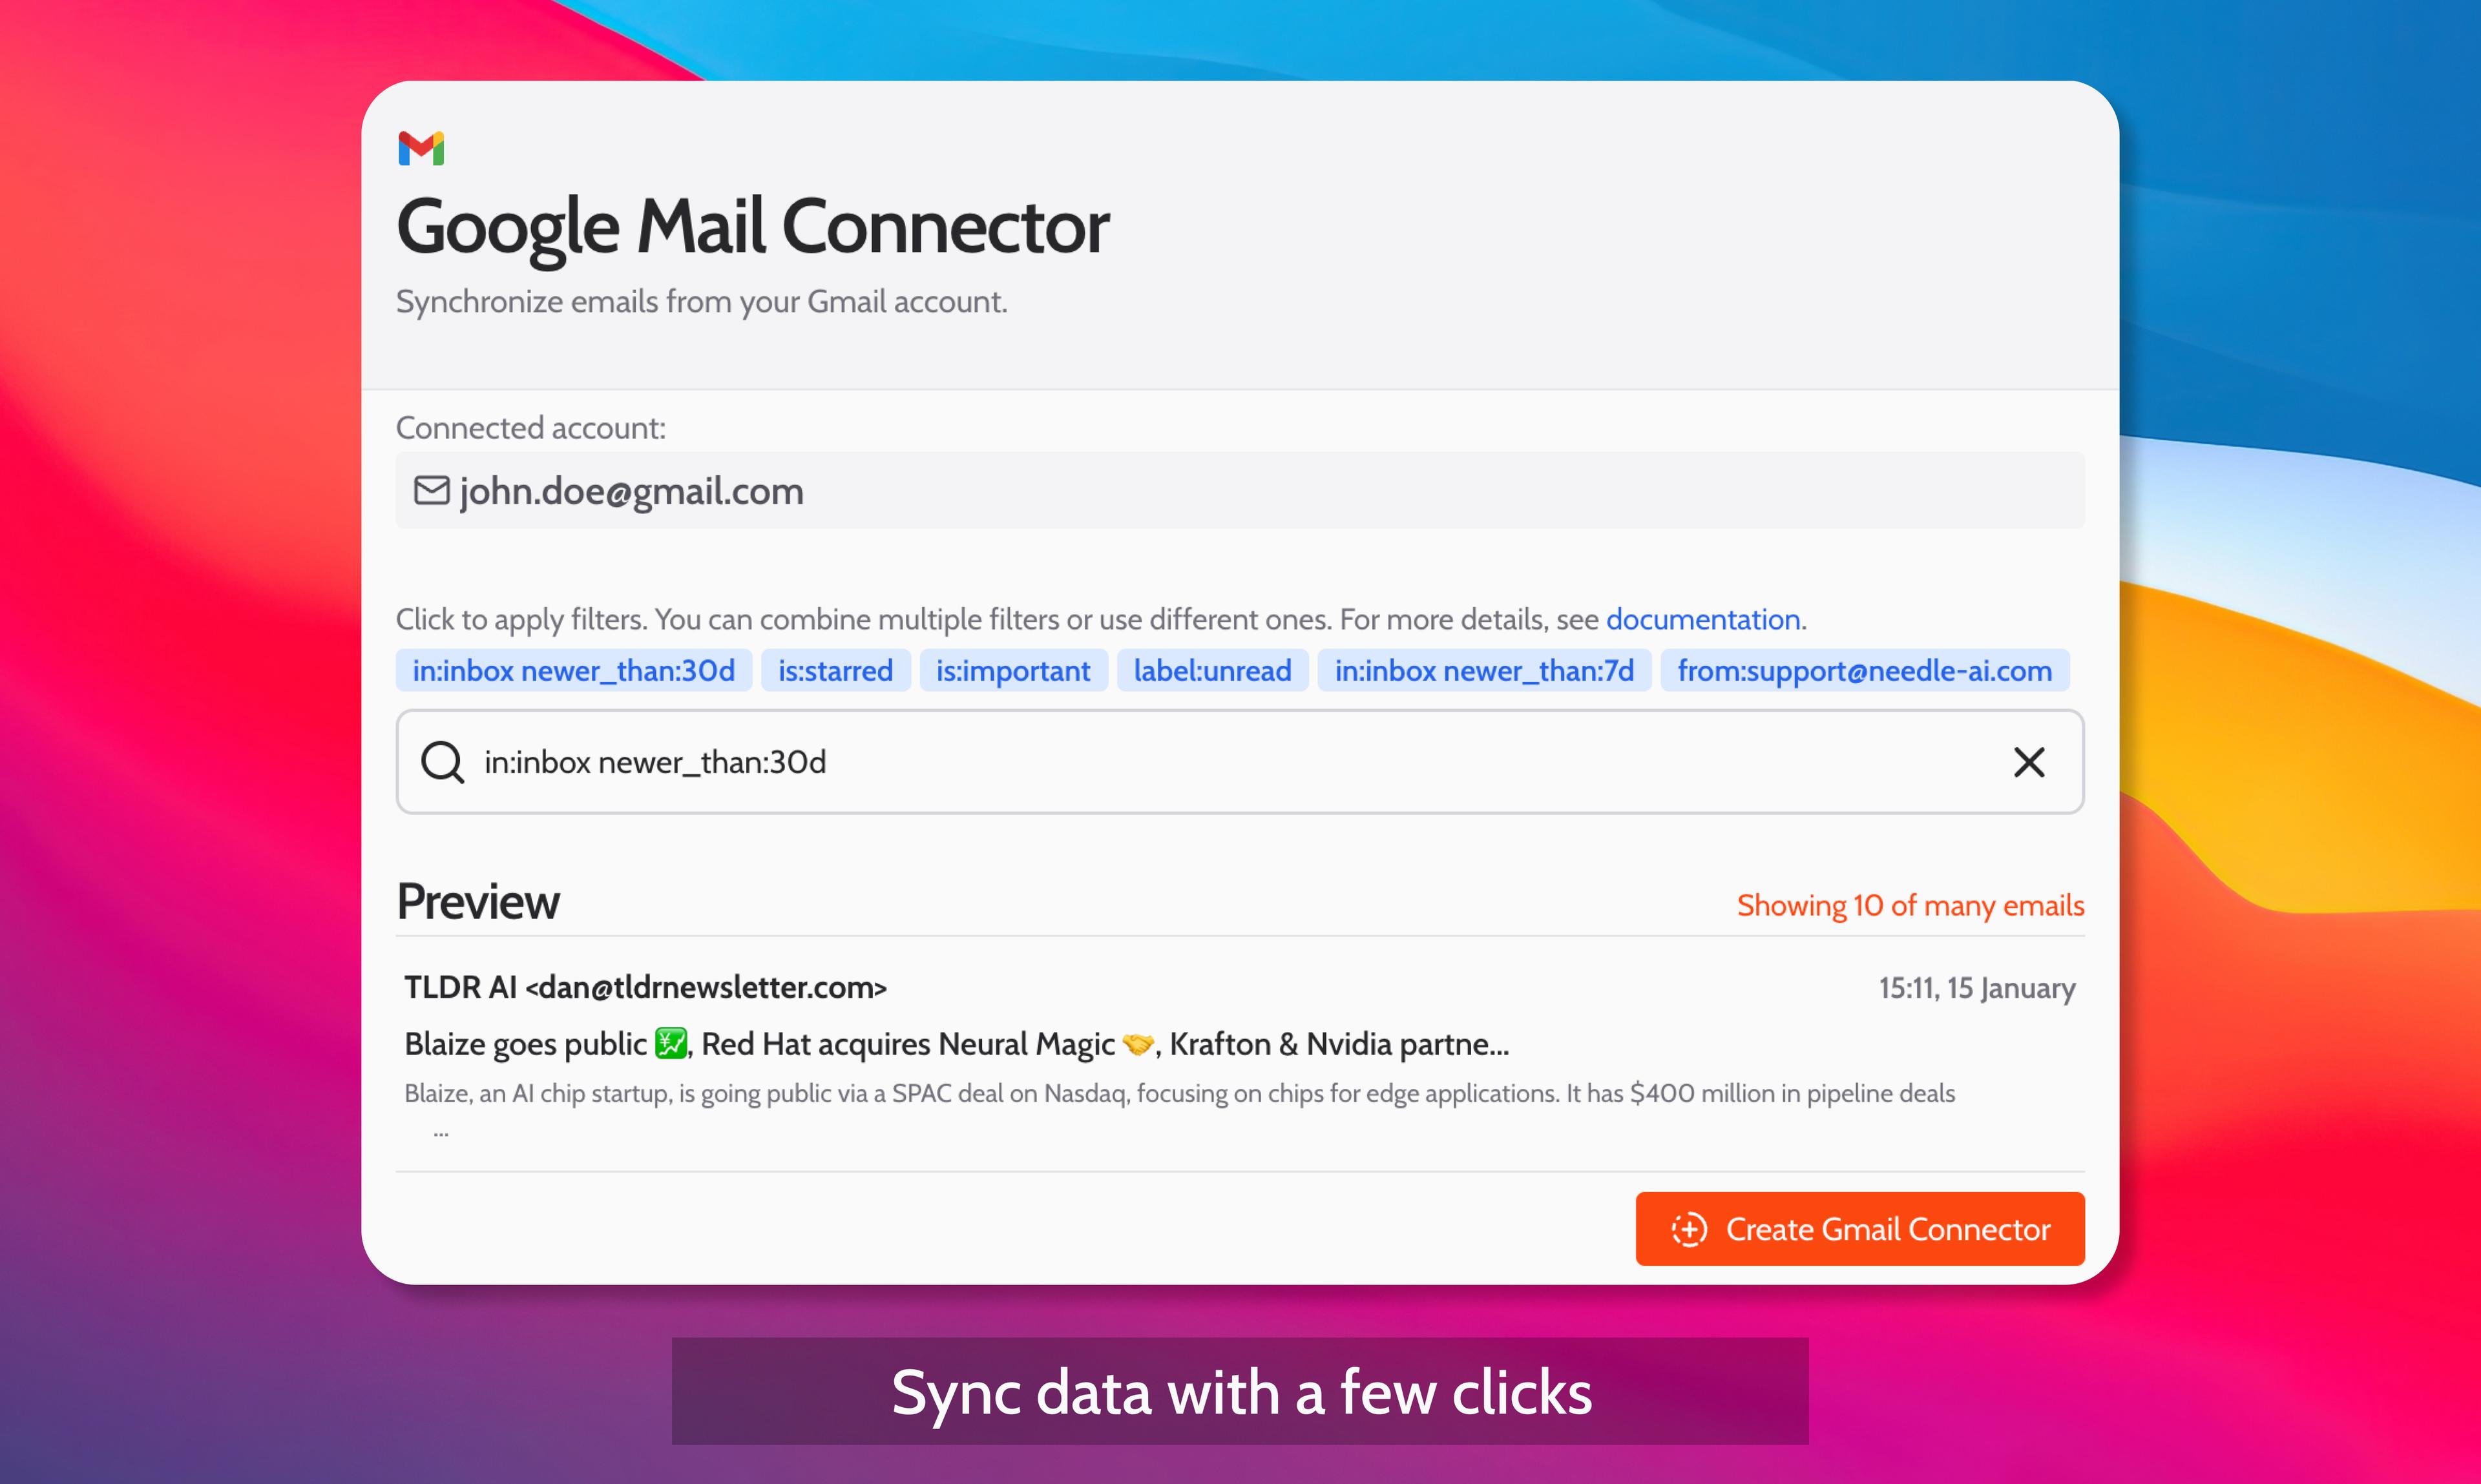Select the 'from:support@needle-ai.com' filter tag
The image size is (2481, 1484).
coord(1864,670)
